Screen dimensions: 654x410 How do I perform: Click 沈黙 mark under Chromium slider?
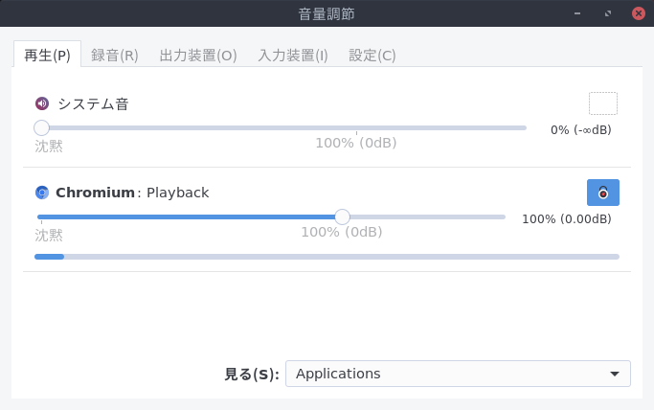49,234
